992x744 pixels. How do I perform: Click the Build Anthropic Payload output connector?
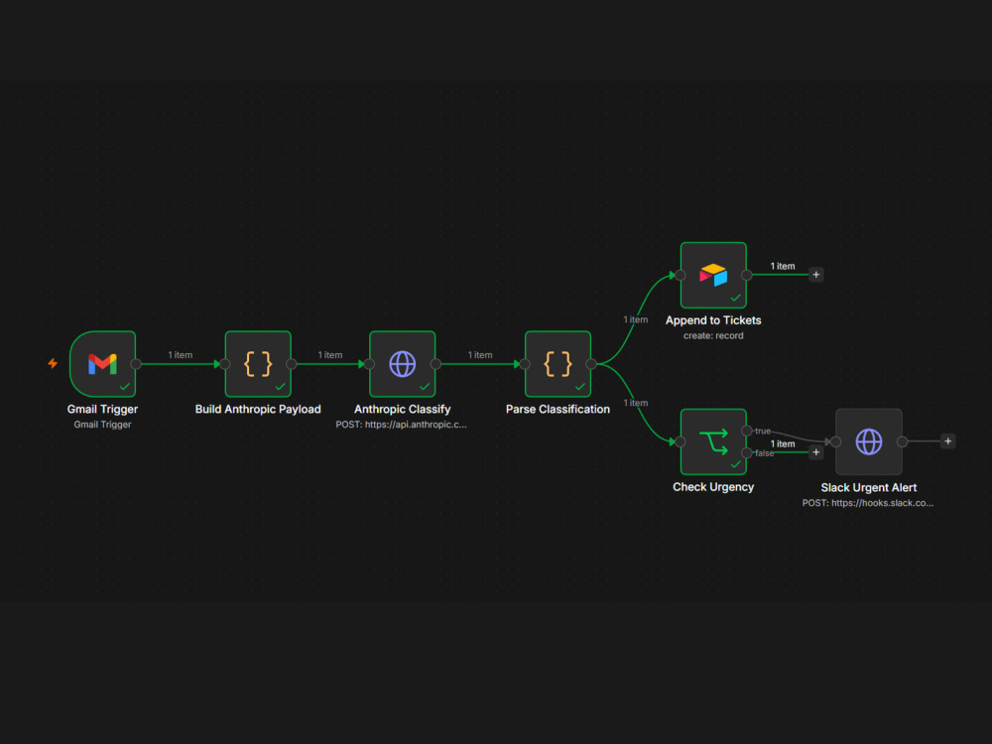point(291,364)
